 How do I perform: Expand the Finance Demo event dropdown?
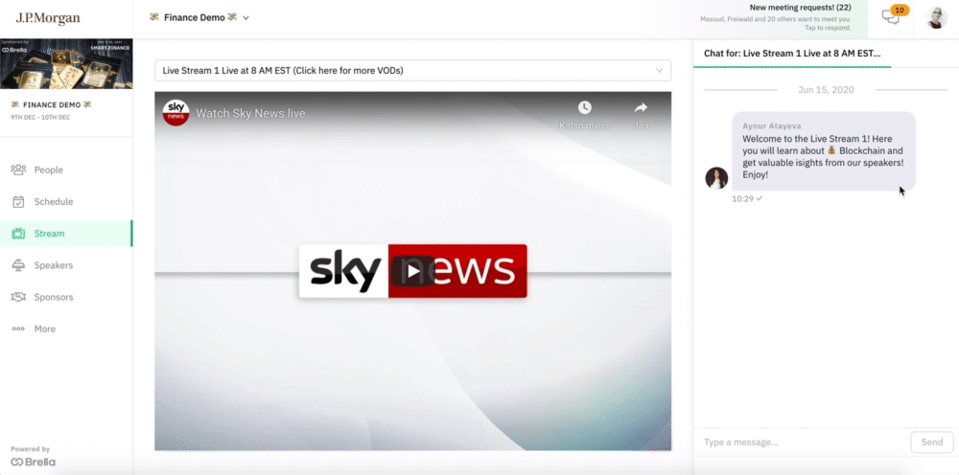pos(246,18)
